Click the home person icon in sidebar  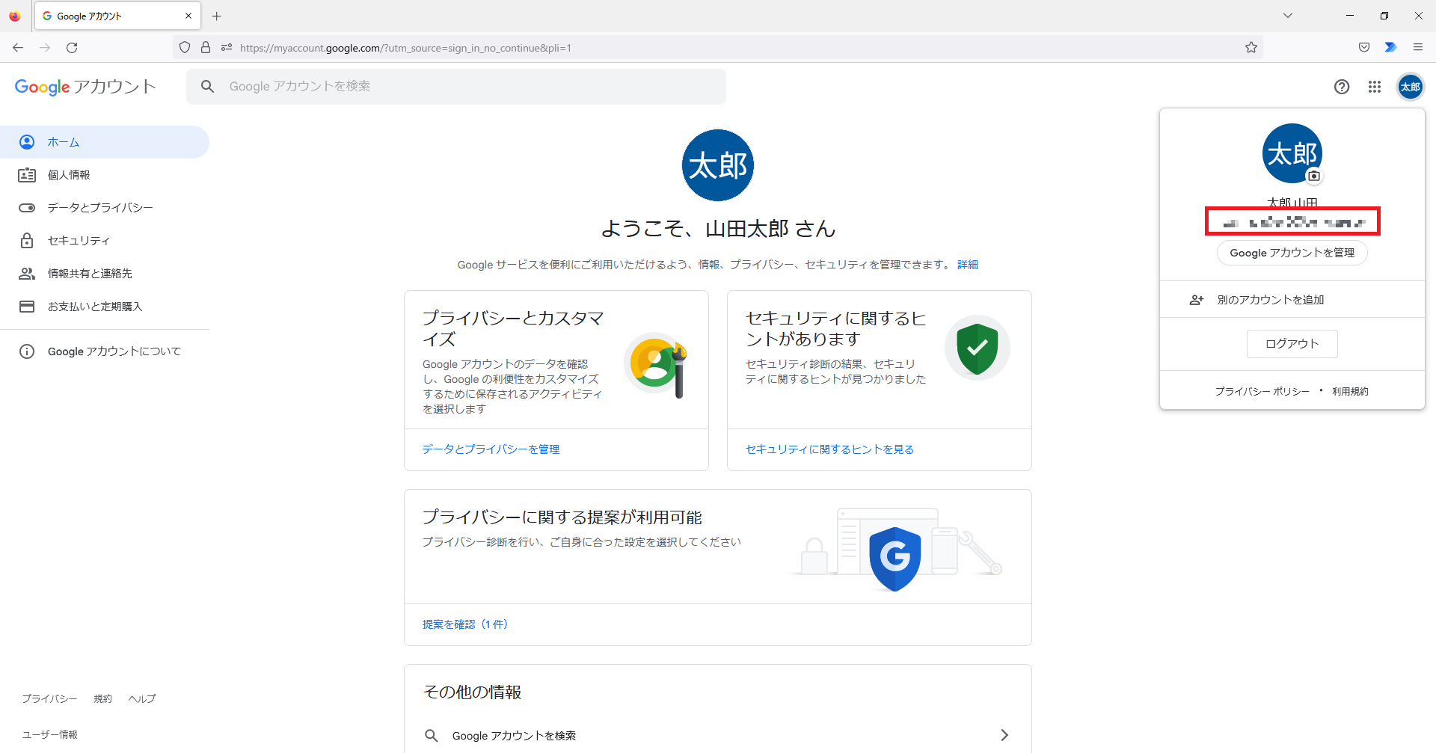pos(27,142)
